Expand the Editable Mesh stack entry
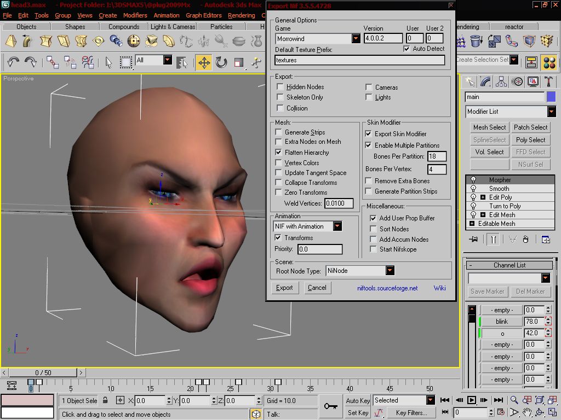Screen dimensions: 561x420 point(472,224)
